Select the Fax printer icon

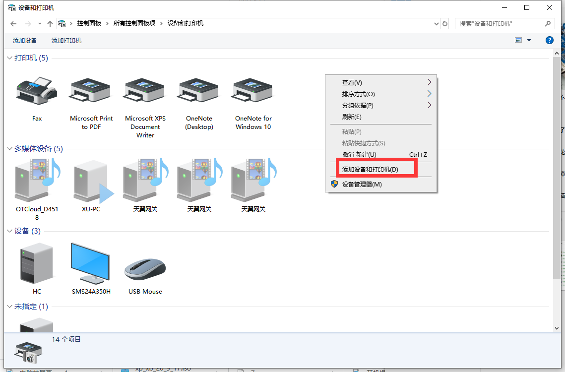click(37, 91)
